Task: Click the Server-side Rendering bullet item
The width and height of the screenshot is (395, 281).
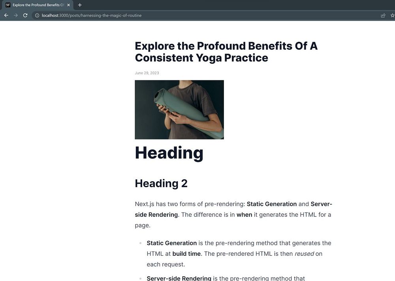Action: click(x=226, y=278)
